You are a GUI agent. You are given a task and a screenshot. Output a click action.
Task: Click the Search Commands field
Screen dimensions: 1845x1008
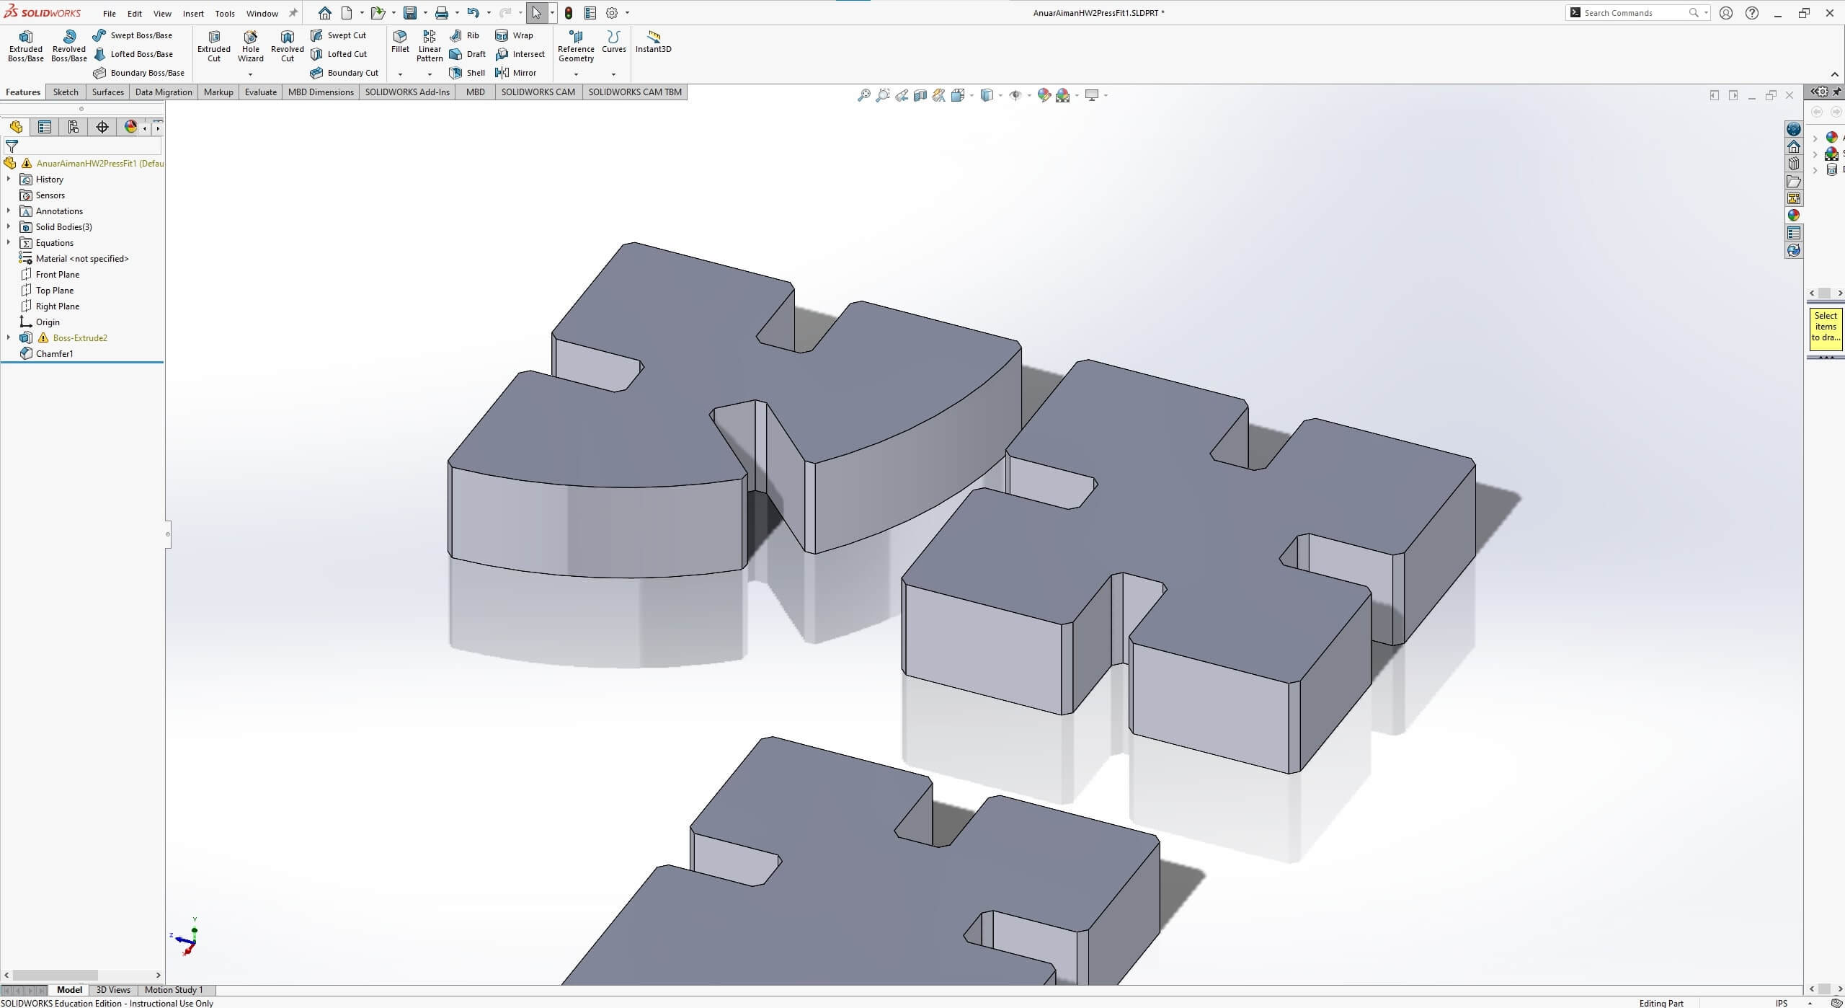(1638, 13)
